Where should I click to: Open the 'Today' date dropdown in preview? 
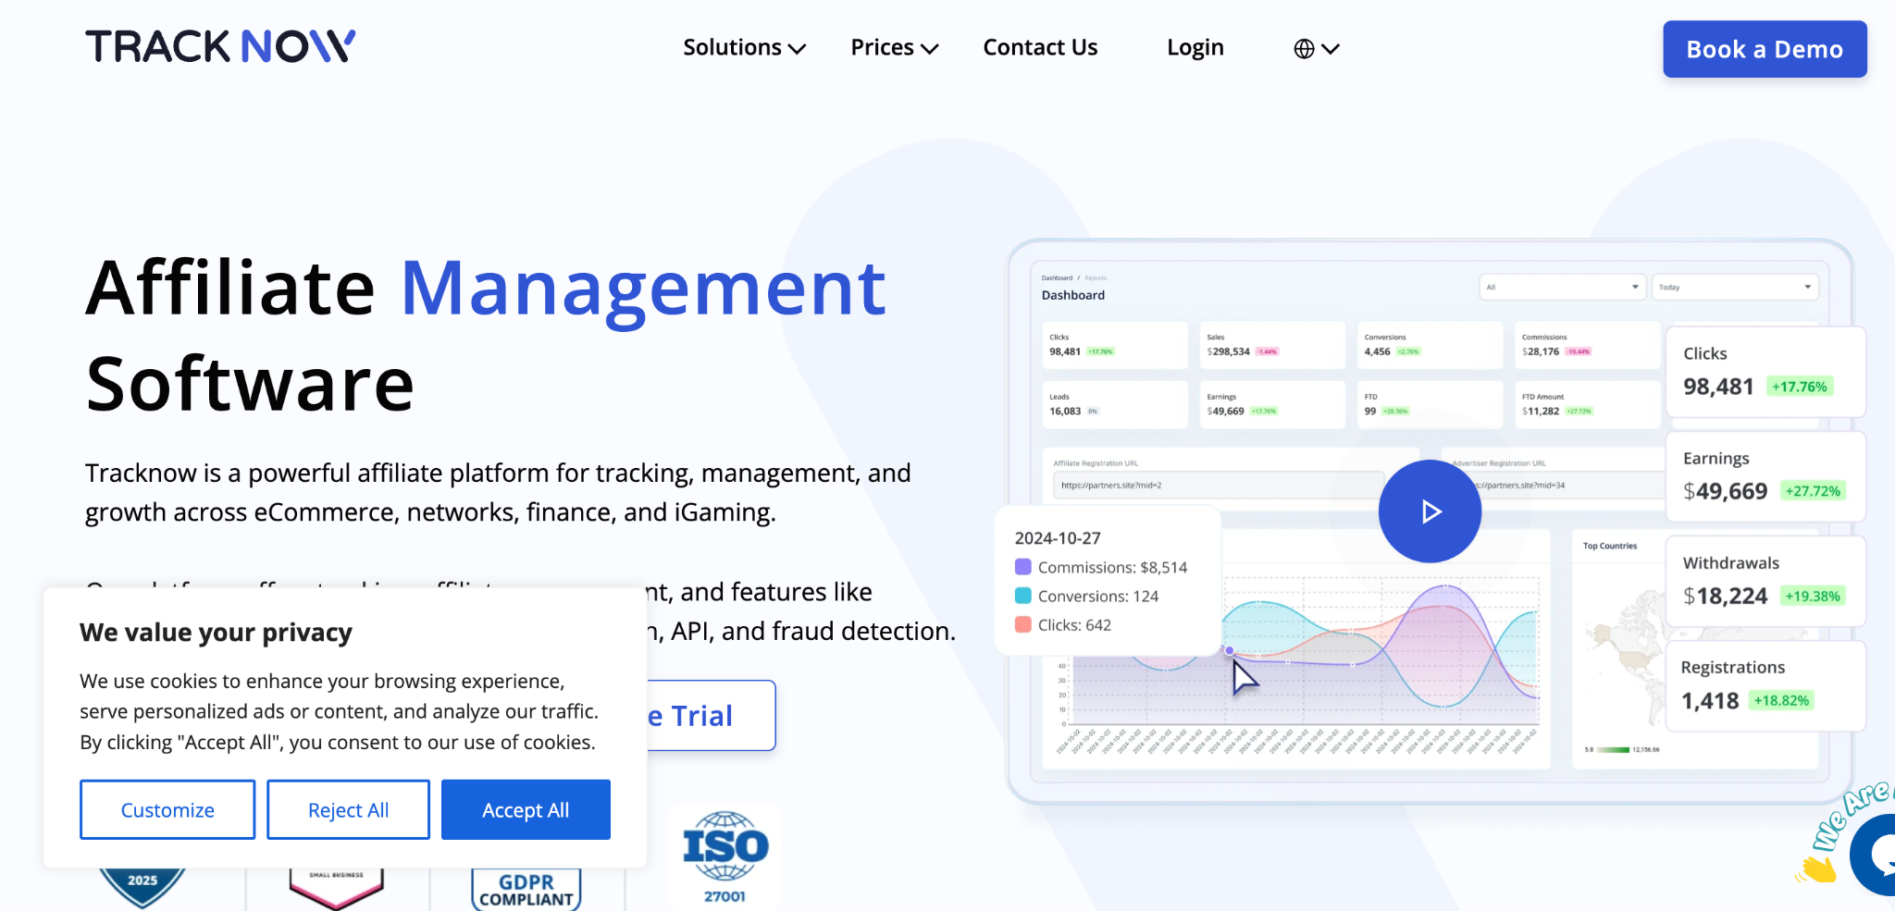[x=1735, y=287]
